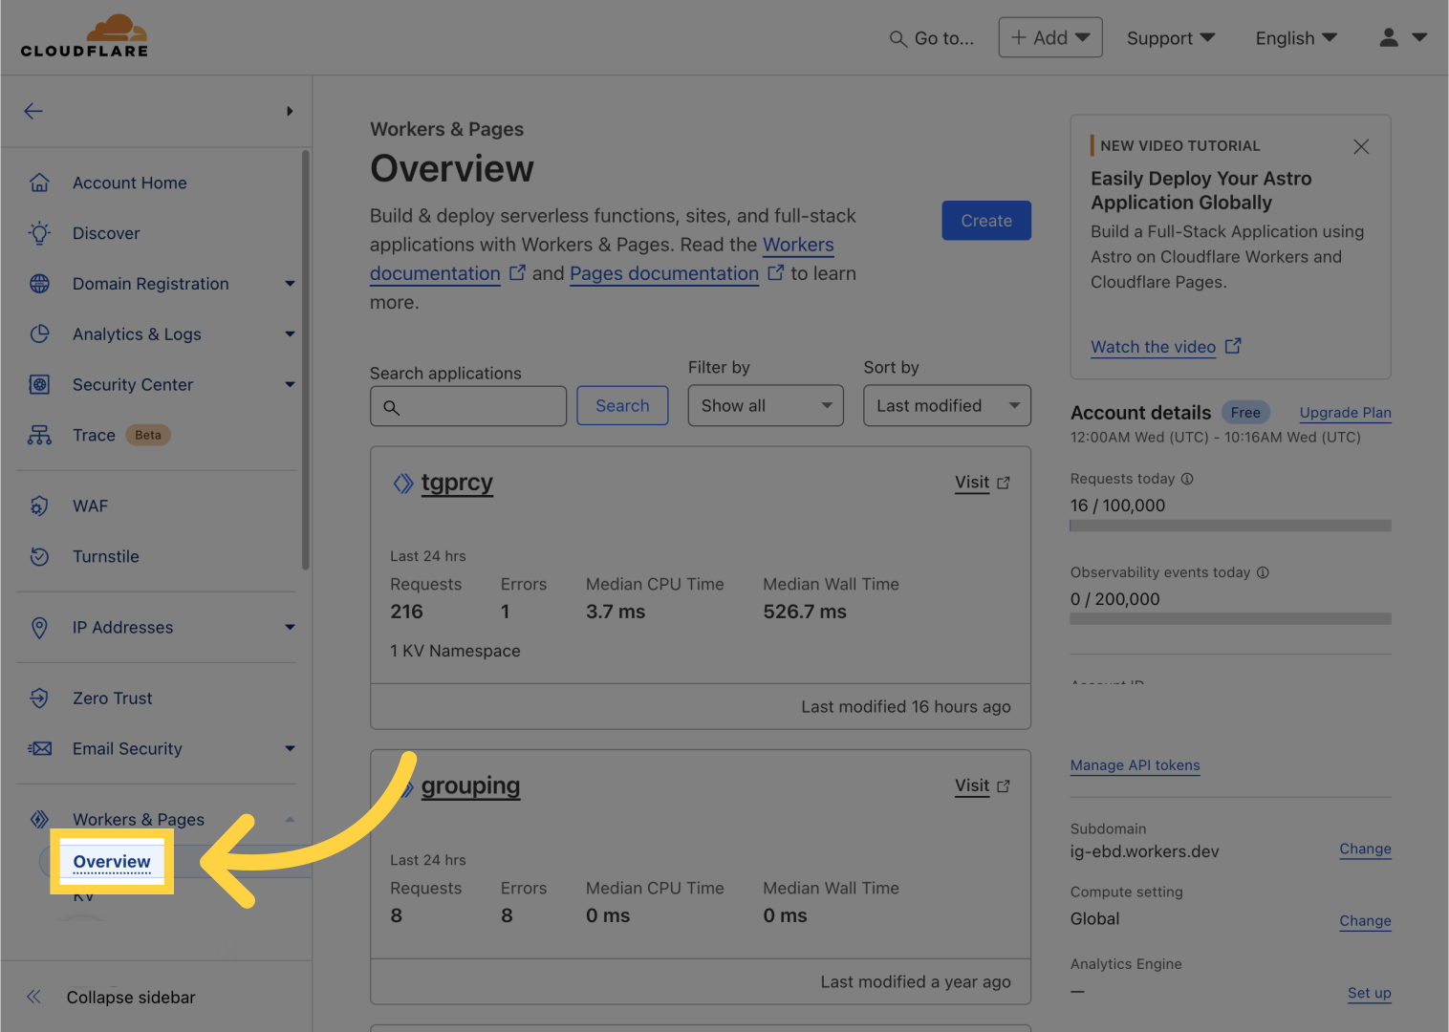Expand Analytics & Logs submenu arrow

[290, 334]
